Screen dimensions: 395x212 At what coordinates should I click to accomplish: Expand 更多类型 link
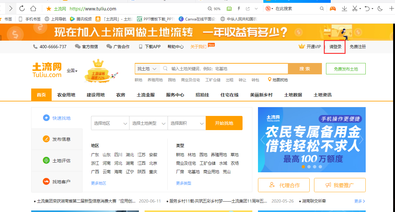(184, 183)
